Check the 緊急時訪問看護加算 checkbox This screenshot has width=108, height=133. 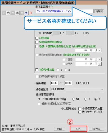[x=37, y=42]
